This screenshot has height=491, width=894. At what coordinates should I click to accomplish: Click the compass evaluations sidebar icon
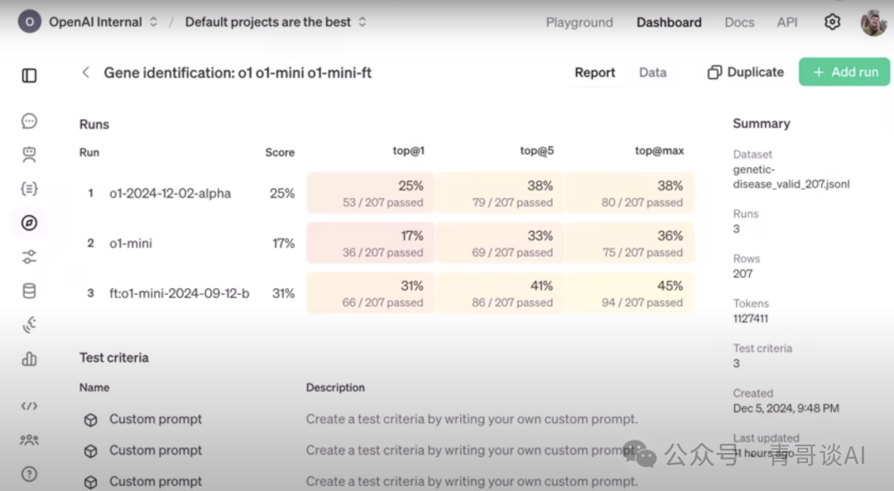pos(29,222)
